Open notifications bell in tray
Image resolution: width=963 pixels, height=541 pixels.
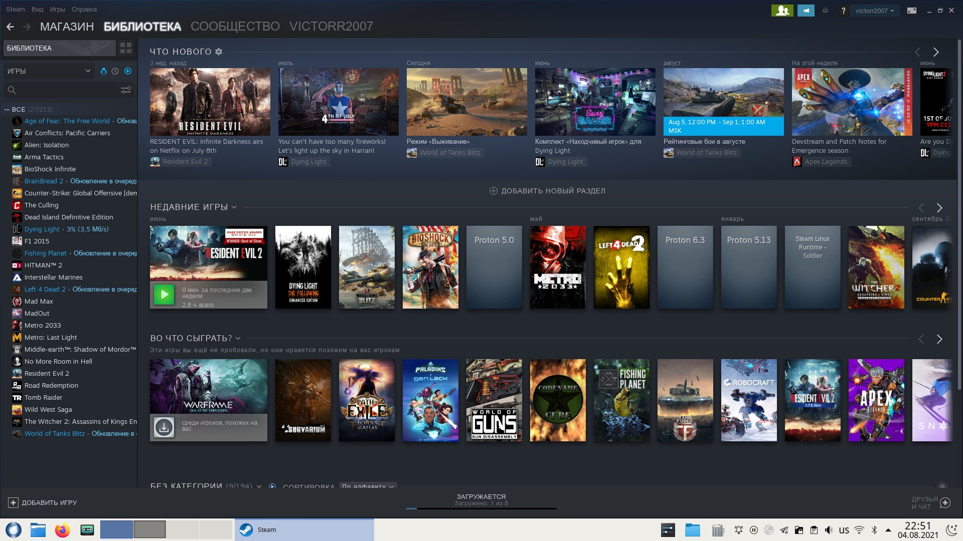tap(738, 530)
